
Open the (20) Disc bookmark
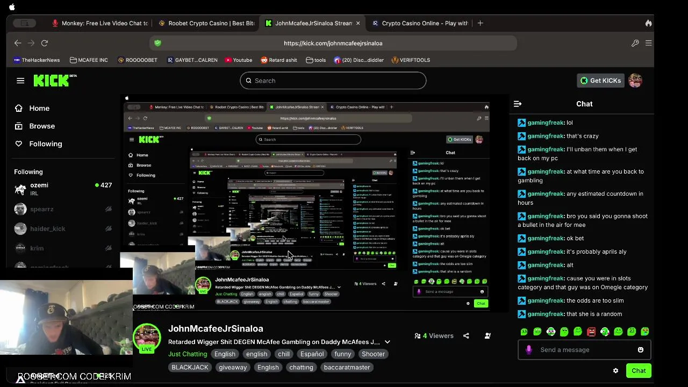359,60
